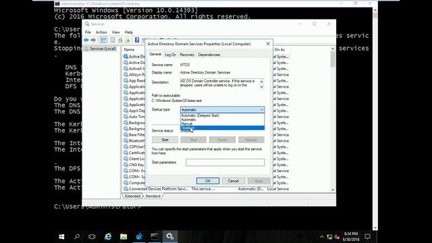The image size is (432, 243).
Task: Click Command Prompt scrollbar down arrow
Action: click(x=375, y=228)
